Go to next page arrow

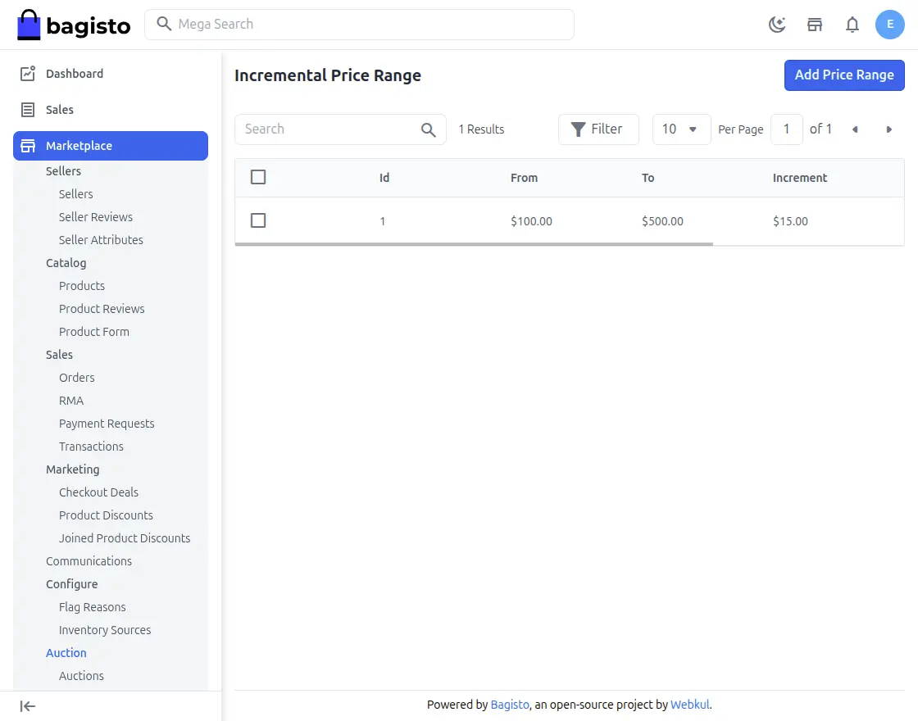point(888,129)
